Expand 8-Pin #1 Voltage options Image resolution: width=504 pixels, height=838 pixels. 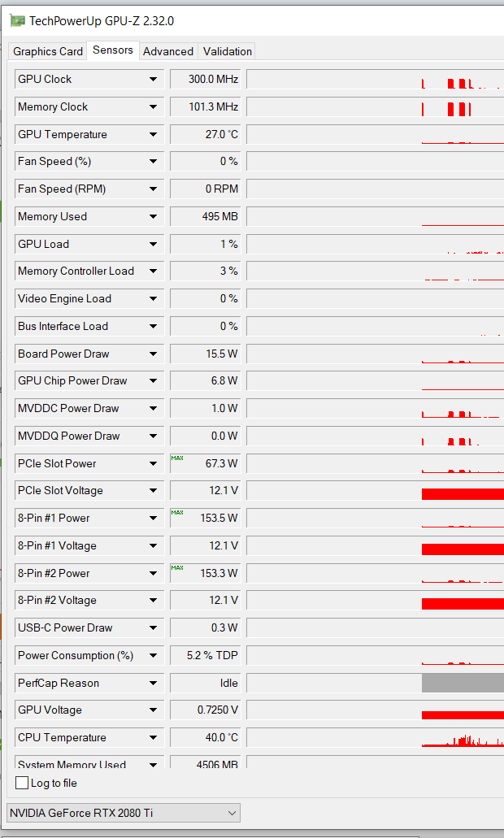tap(153, 545)
